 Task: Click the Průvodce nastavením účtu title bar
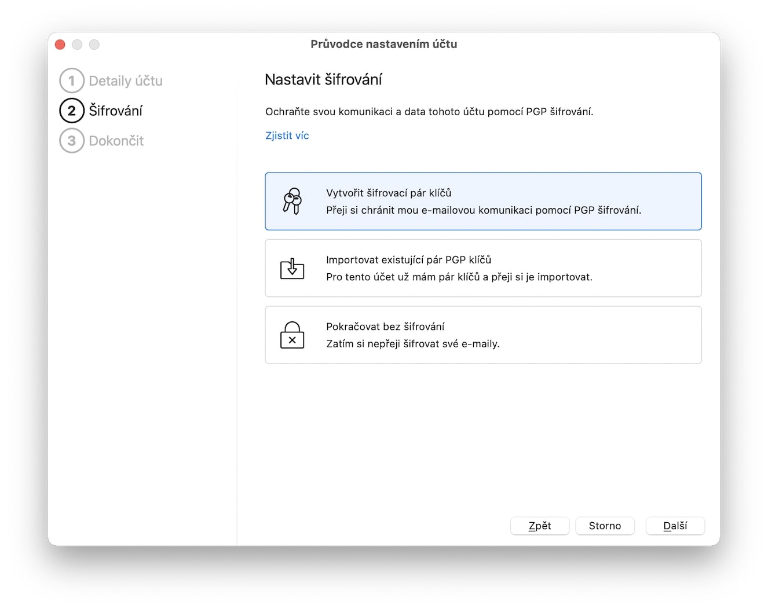[x=383, y=44]
